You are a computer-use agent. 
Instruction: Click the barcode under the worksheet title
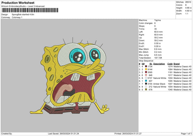point(30,10)
